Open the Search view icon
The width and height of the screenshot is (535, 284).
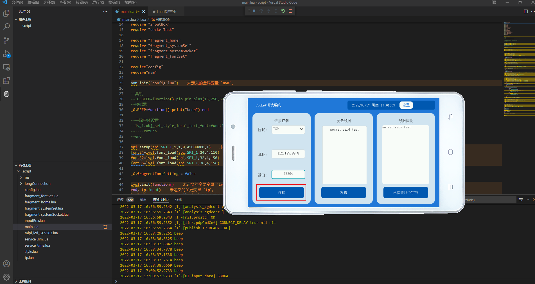(6, 27)
